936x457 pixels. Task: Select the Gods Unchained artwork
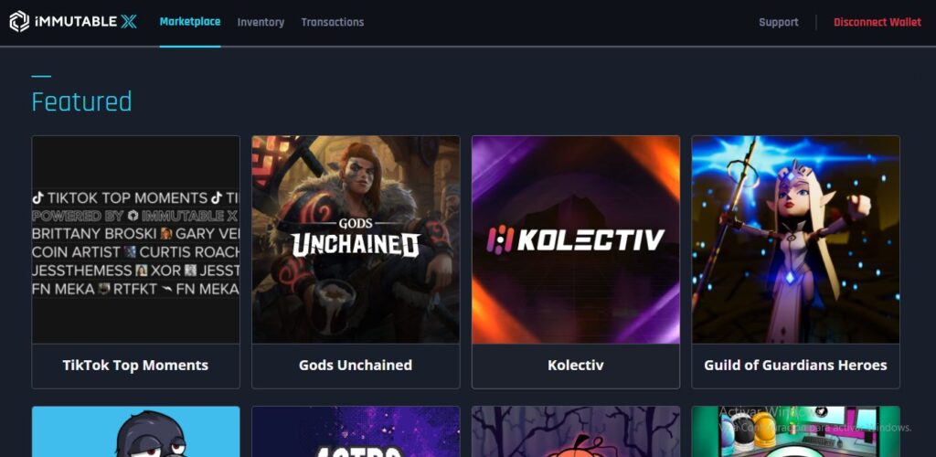click(356, 239)
